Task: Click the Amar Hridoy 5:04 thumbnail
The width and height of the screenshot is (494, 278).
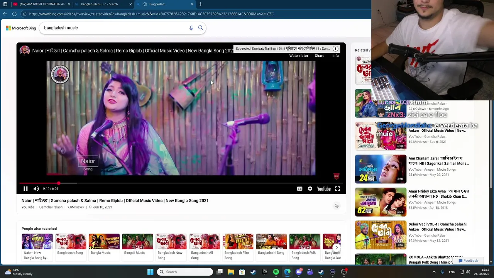Action: (381, 202)
